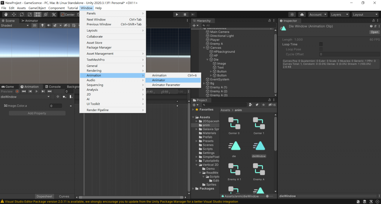Toggle Loop Time checkbox

coord(321,44)
